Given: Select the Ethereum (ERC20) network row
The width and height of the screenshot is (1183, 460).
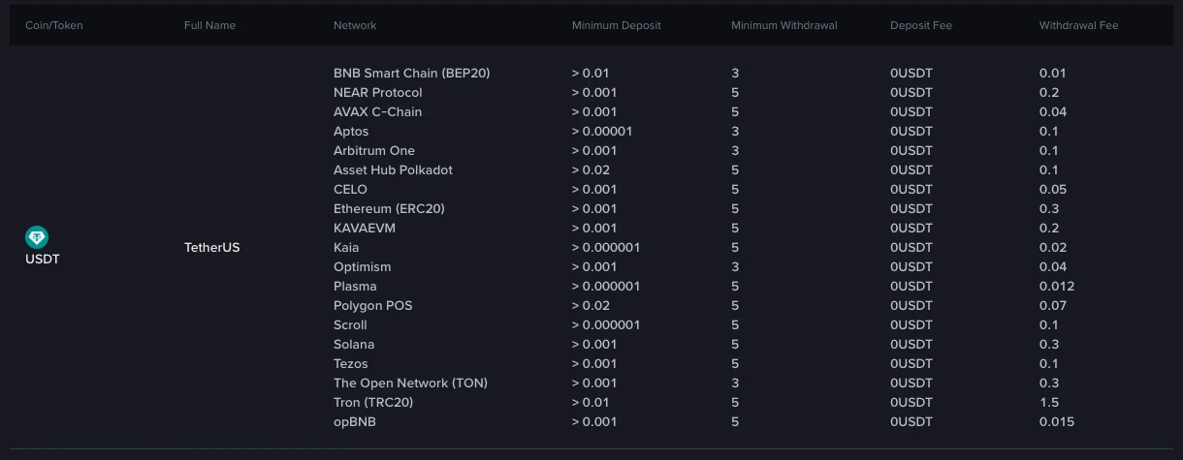Looking at the screenshot, I should (389, 209).
